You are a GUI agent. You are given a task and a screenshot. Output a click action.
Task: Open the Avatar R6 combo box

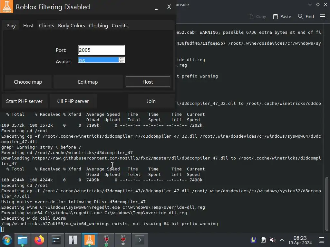click(98, 60)
